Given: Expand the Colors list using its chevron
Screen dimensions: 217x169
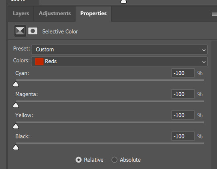Looking at the screenshot, I should click(x=204, y=62).
